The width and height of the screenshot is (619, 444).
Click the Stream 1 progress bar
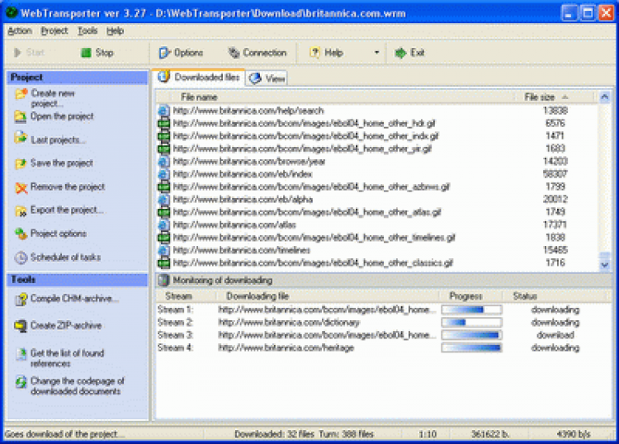click(472, 309)
